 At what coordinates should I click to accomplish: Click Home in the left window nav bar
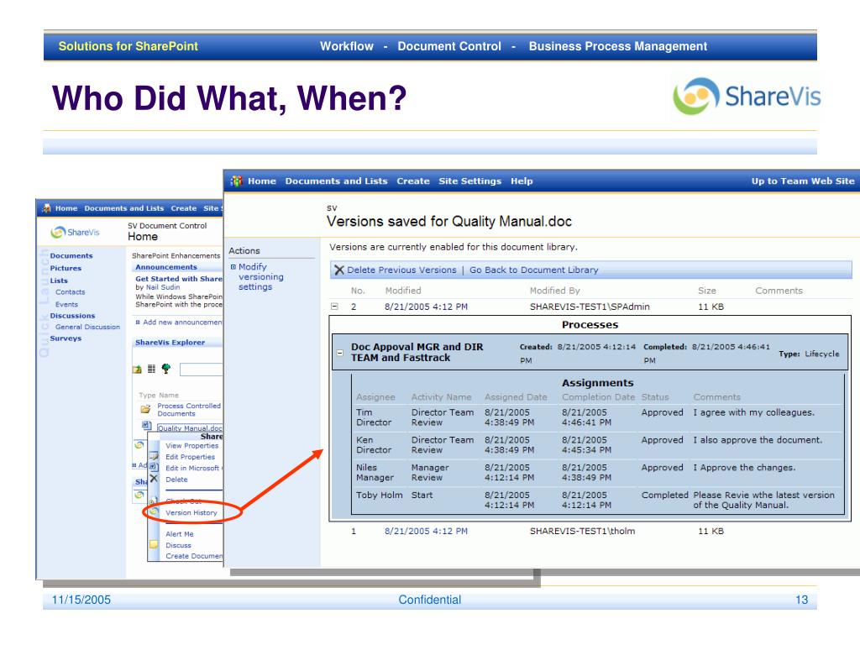(x=66, y=208)
